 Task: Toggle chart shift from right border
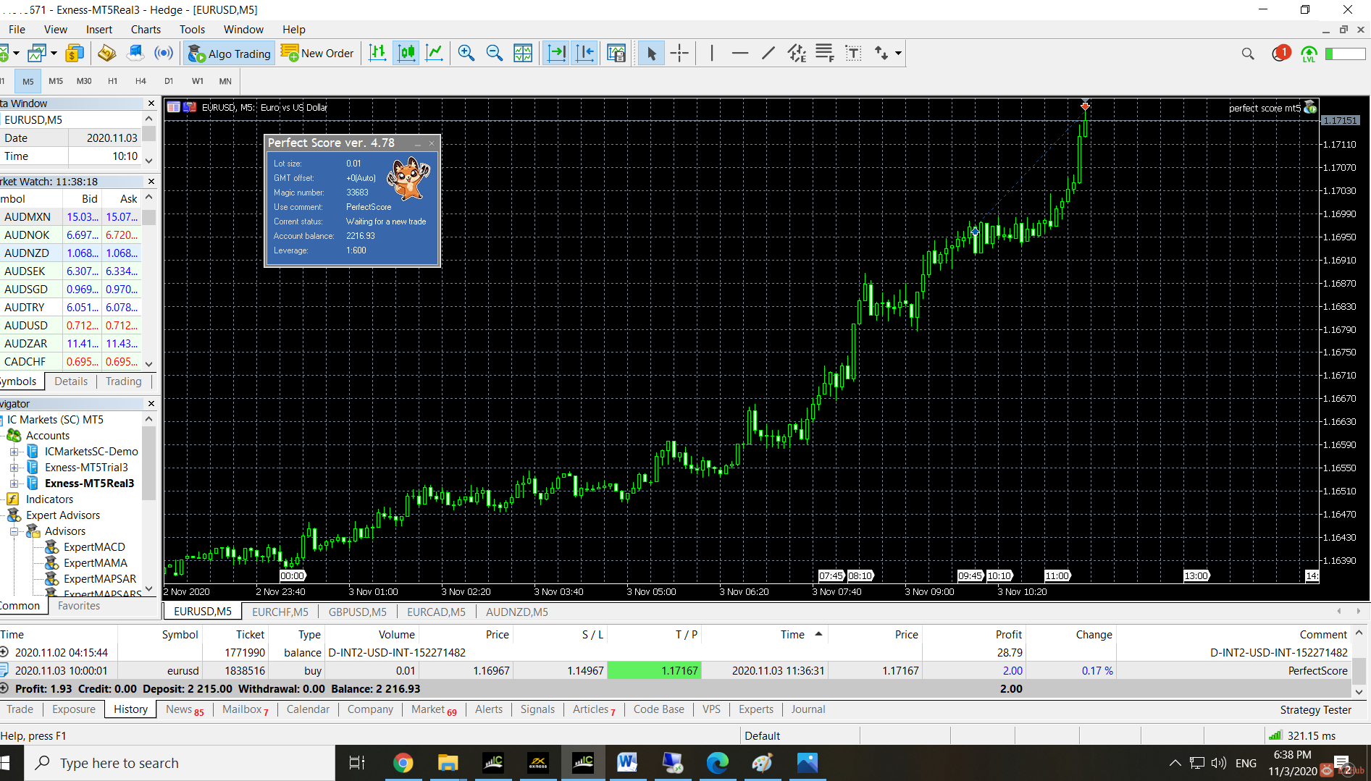[x=584, y=53]
